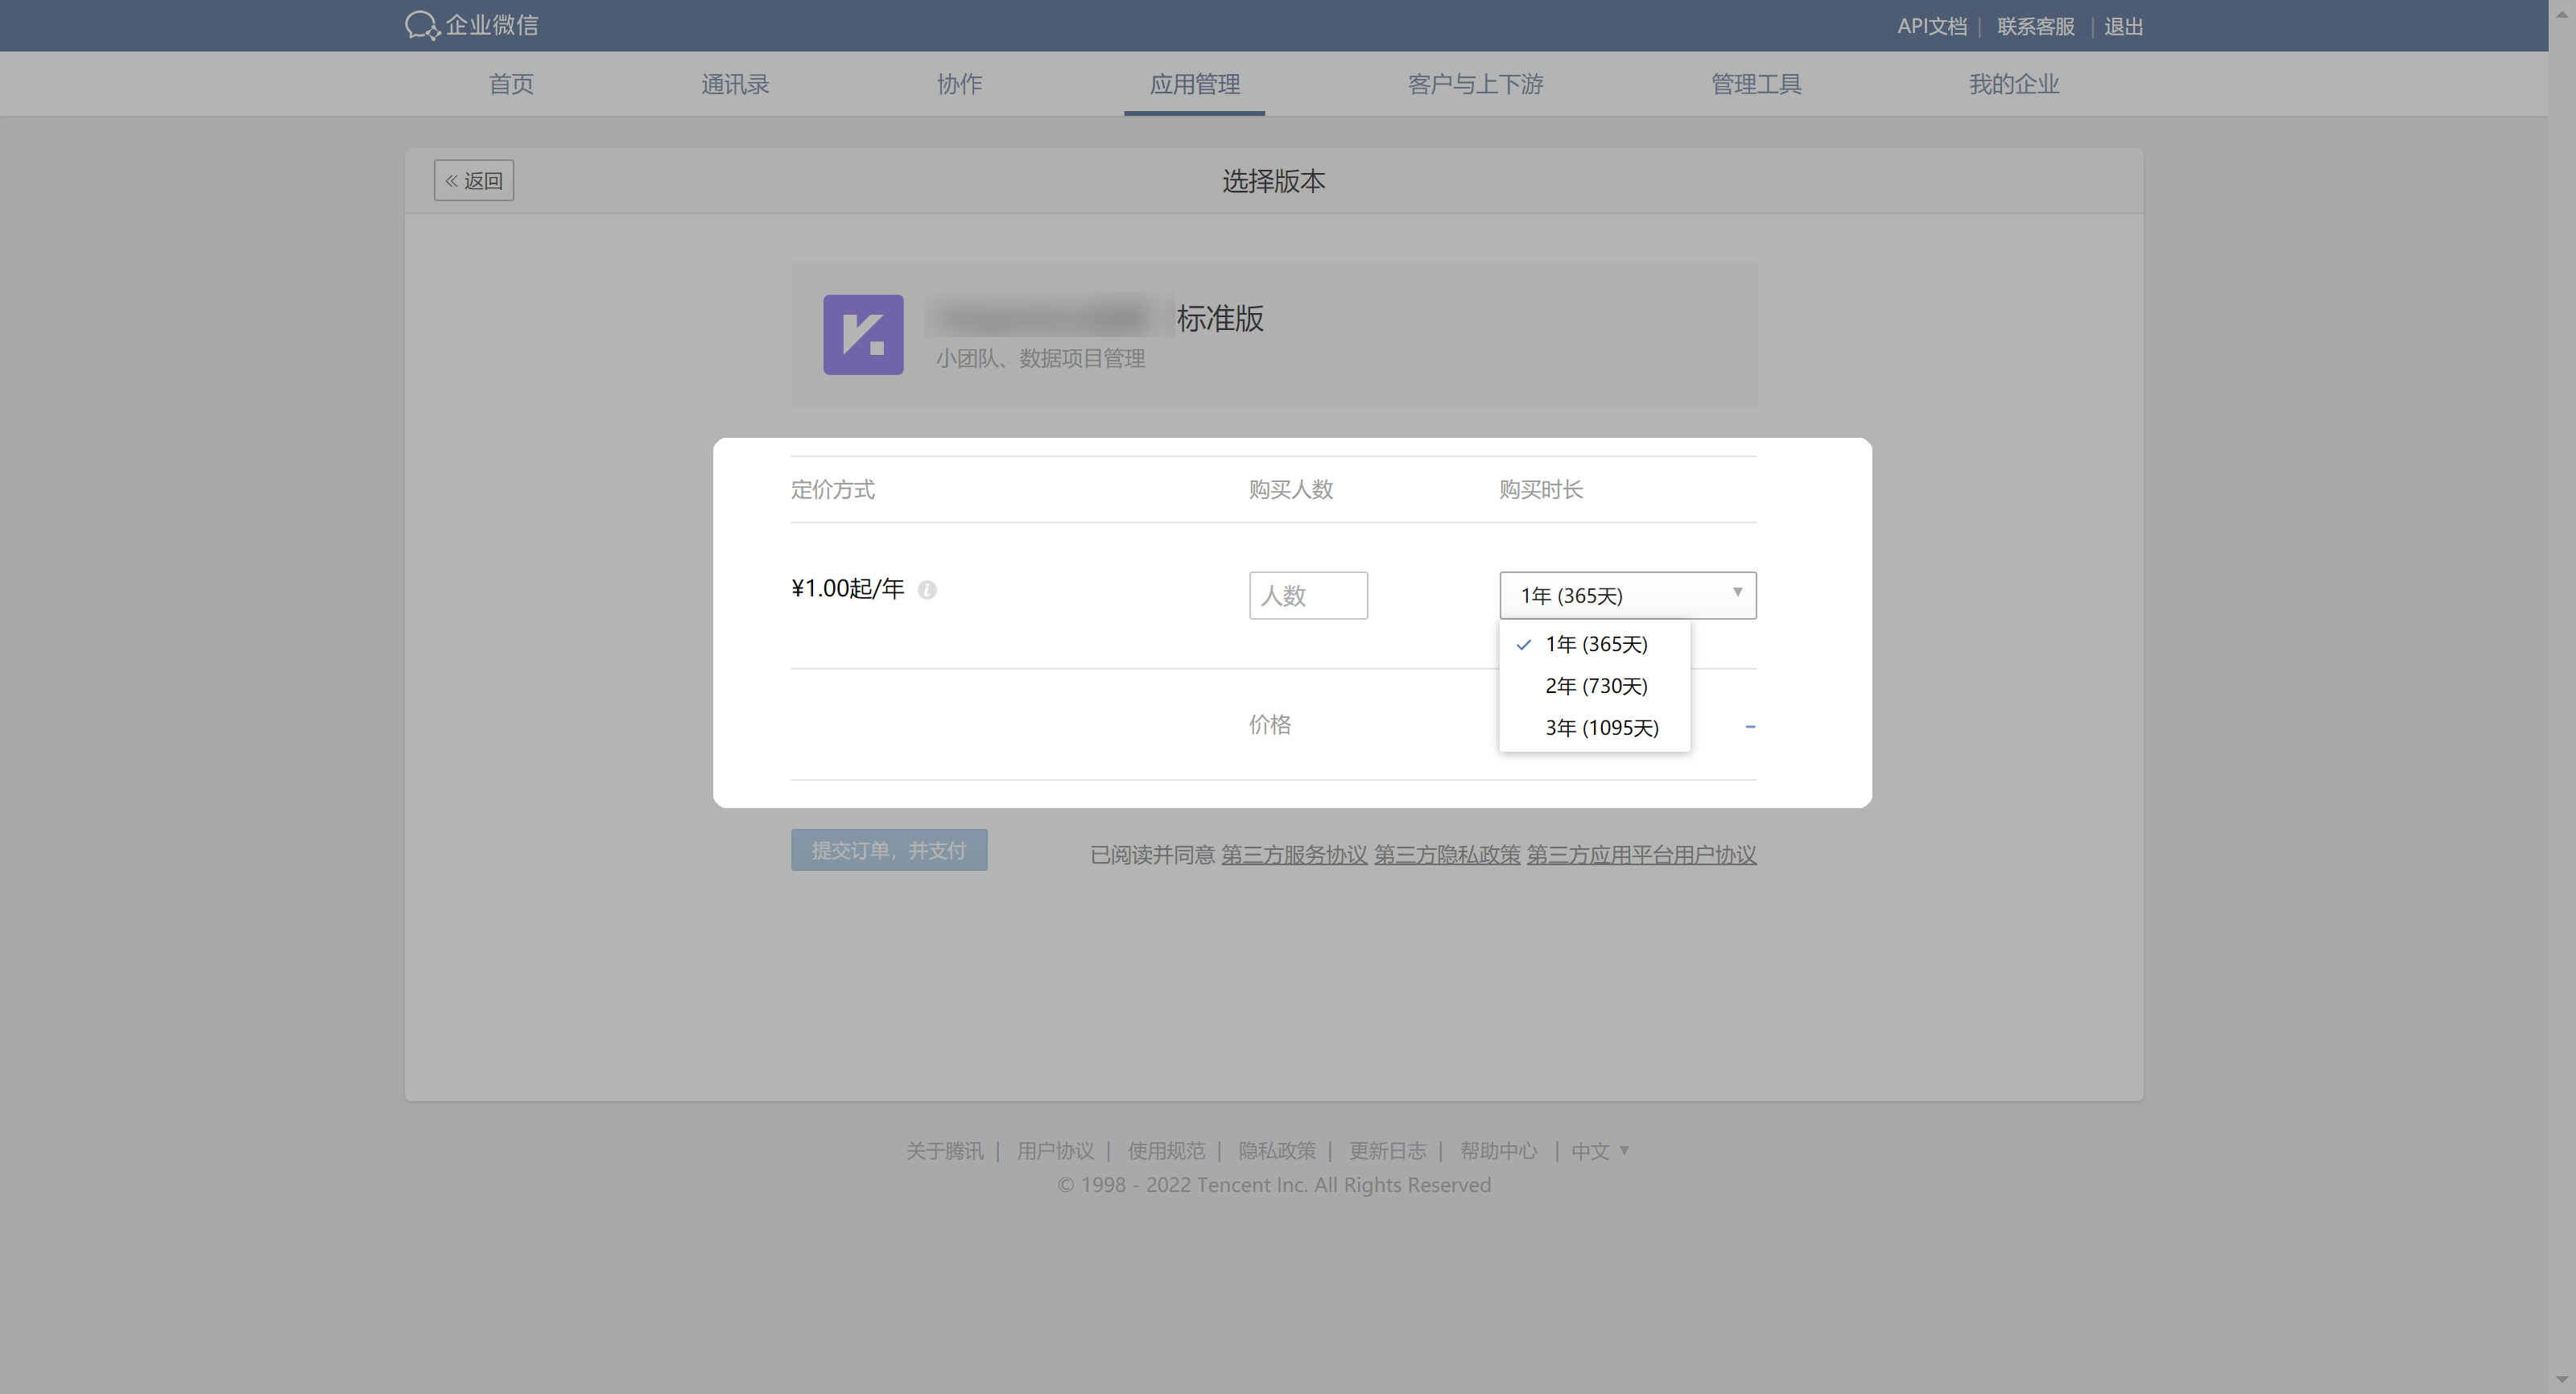The height and width of the screenshot is (1394, 2576).
Task: Open the 客户与上下游 tab
Action: [x=1475, y=84]
